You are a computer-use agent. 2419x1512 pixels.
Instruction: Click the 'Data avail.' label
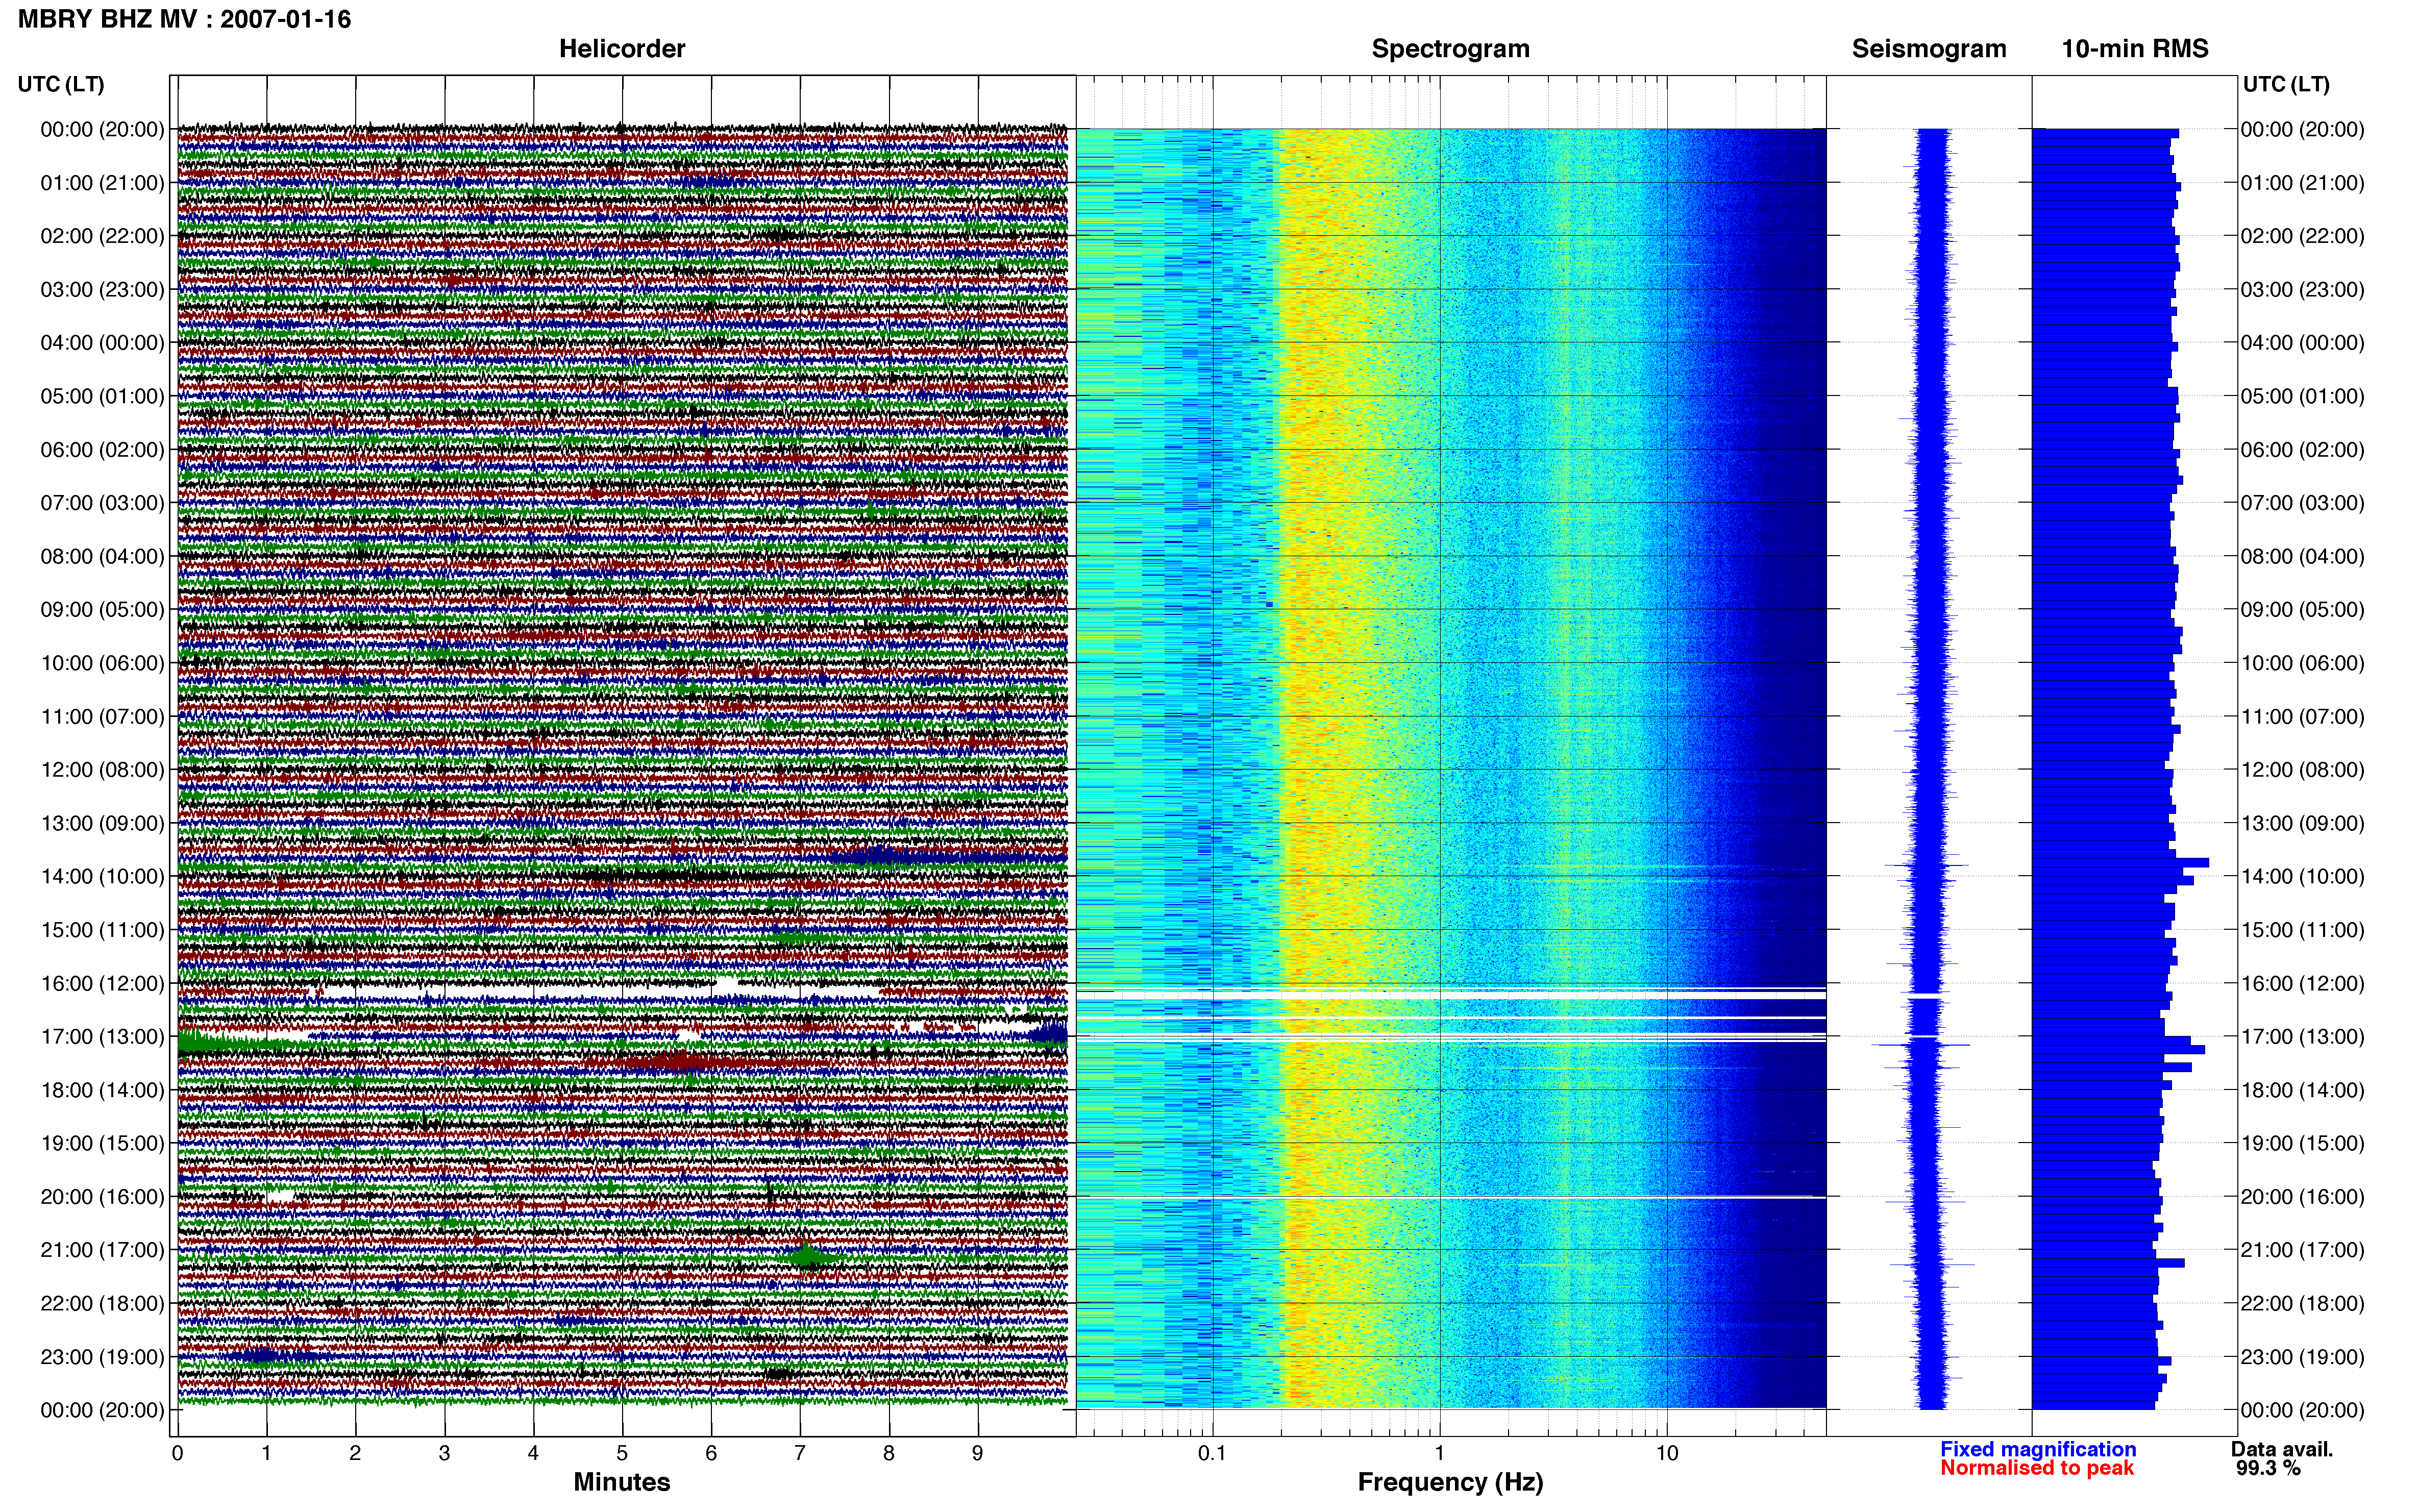[x=2281, y=1449]
